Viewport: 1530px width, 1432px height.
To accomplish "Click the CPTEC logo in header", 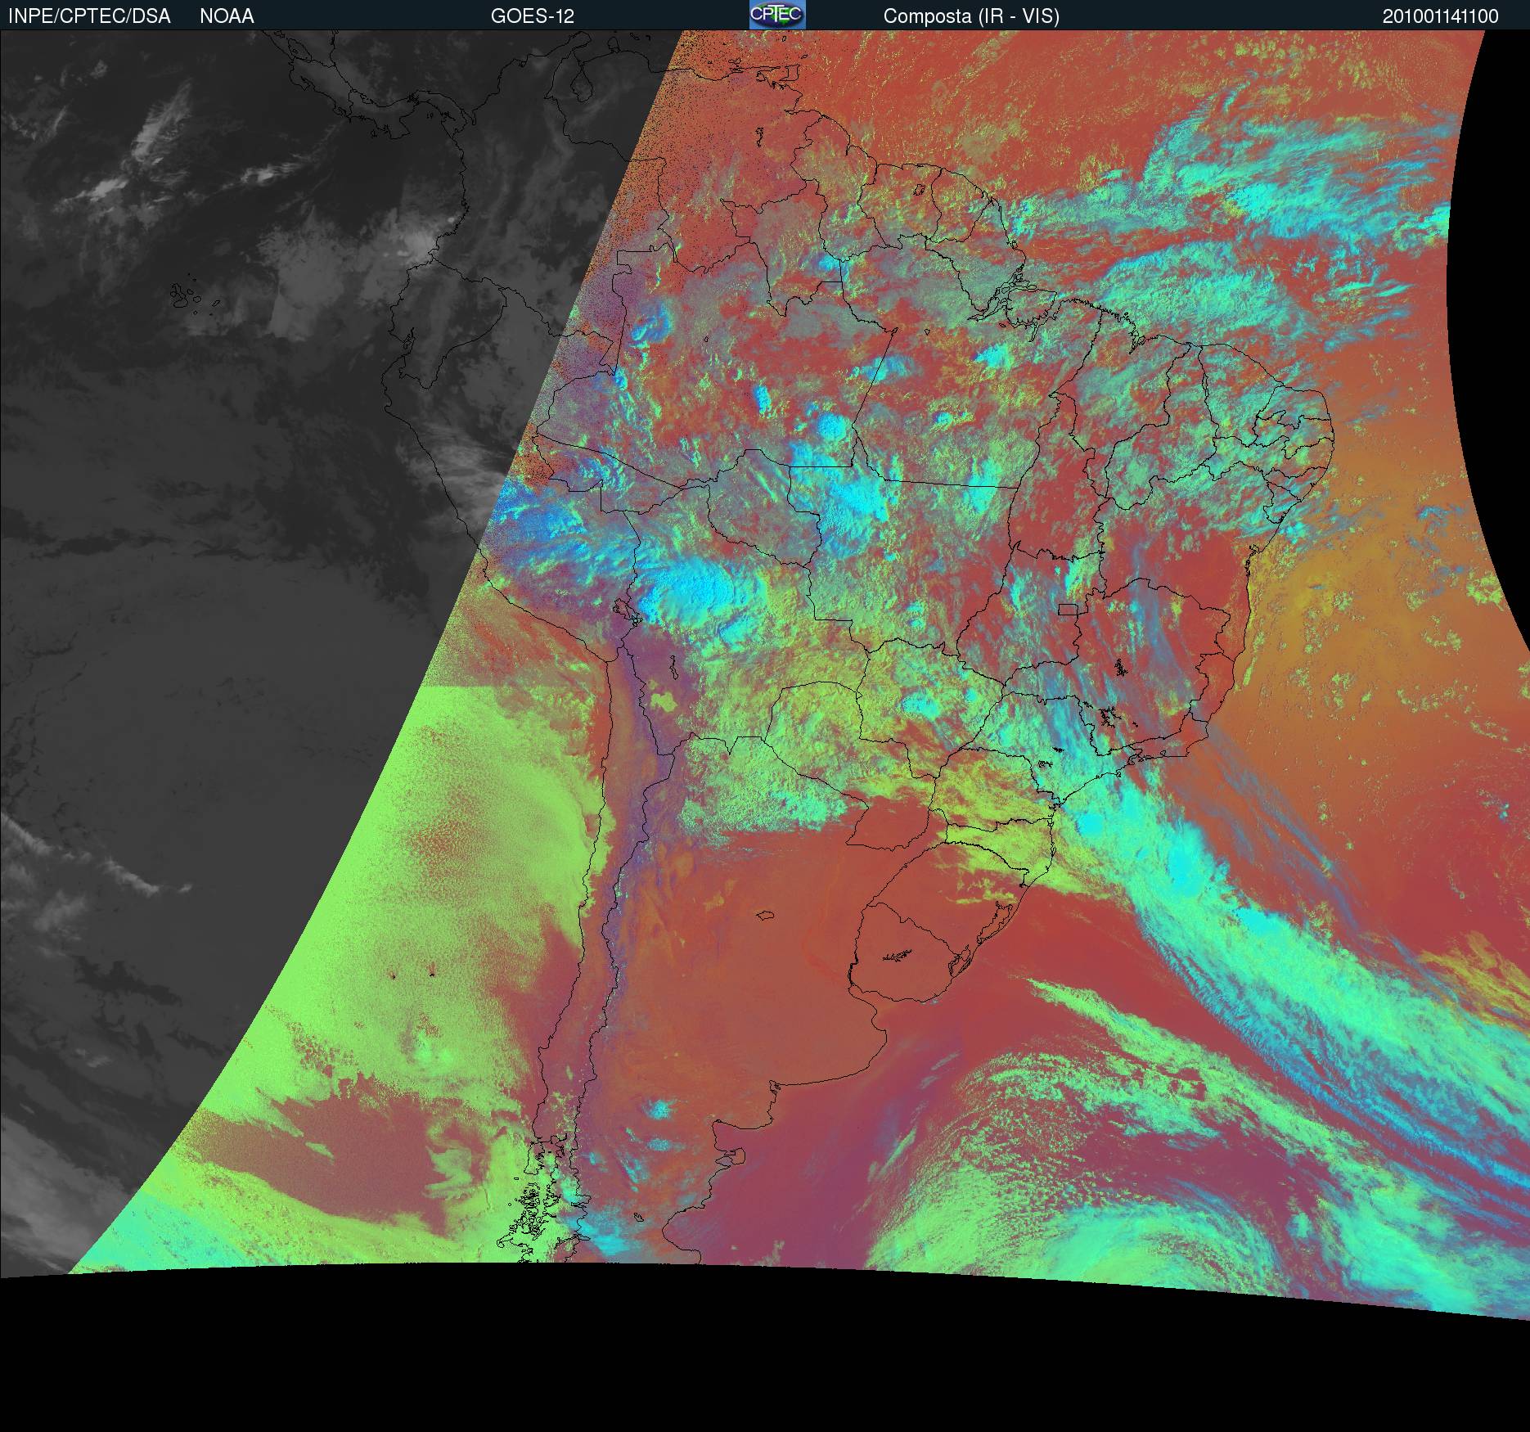I will click(777, 15).
